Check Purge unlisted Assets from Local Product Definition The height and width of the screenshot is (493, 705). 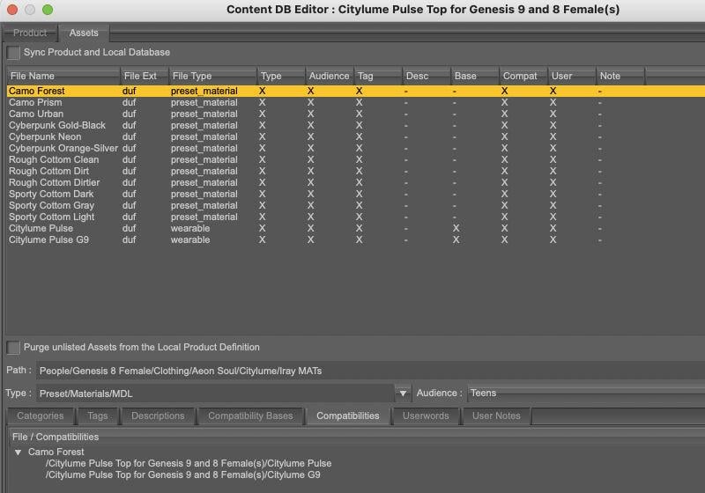pyautogui.click(x=13, y=347)
